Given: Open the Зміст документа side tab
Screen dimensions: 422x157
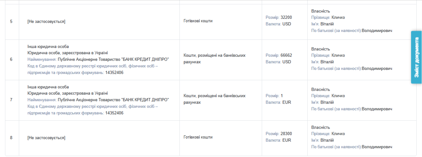Looking at the screenshot, I should tap(416, 57).
